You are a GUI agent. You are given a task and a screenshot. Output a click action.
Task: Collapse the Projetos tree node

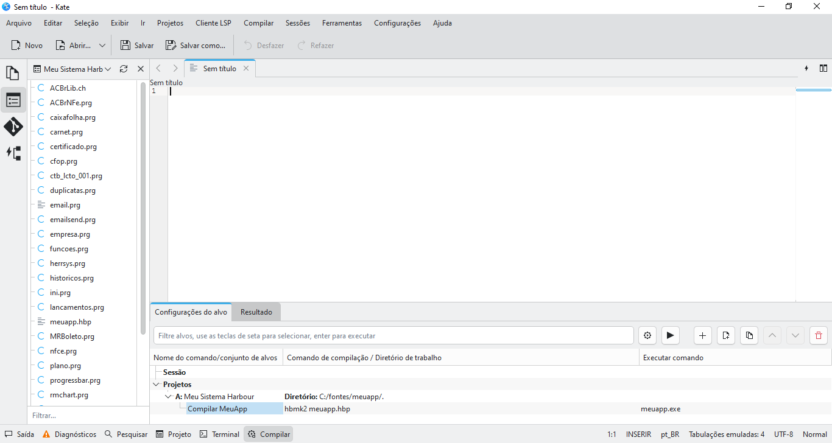(156, 385)
